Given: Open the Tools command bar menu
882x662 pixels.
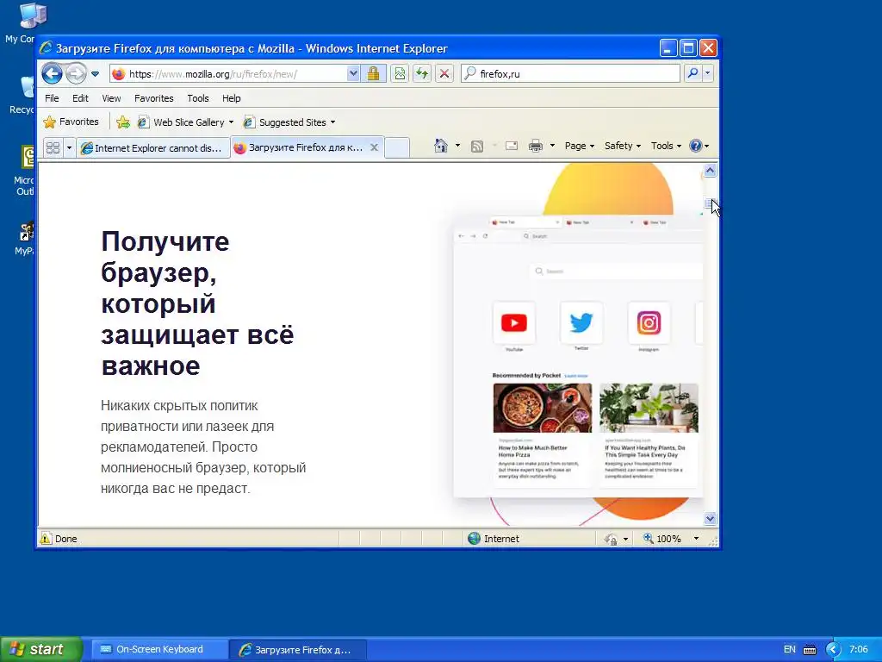Looking at the screenshot, I should pyautogui.click(x=666, y=146).
